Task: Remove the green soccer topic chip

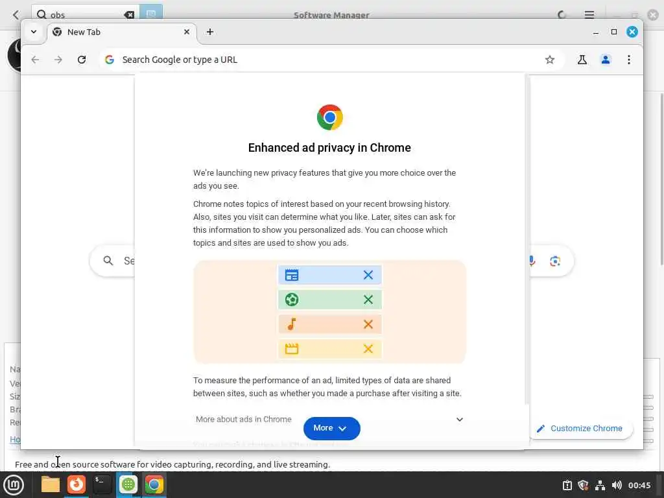Action: [x=368, y=300]
